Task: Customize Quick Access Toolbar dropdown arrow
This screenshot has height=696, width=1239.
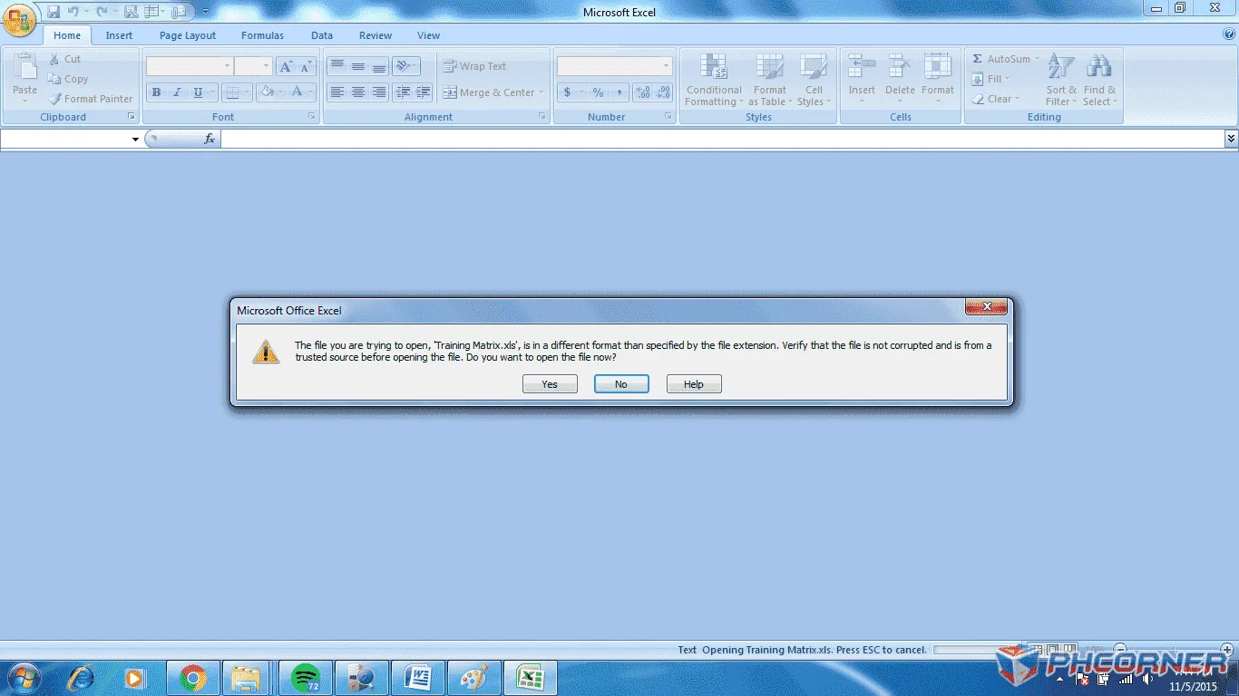Action: point(205,12)
